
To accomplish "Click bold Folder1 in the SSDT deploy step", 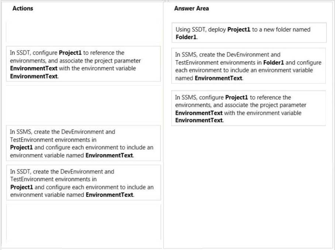I will point(186,37).
